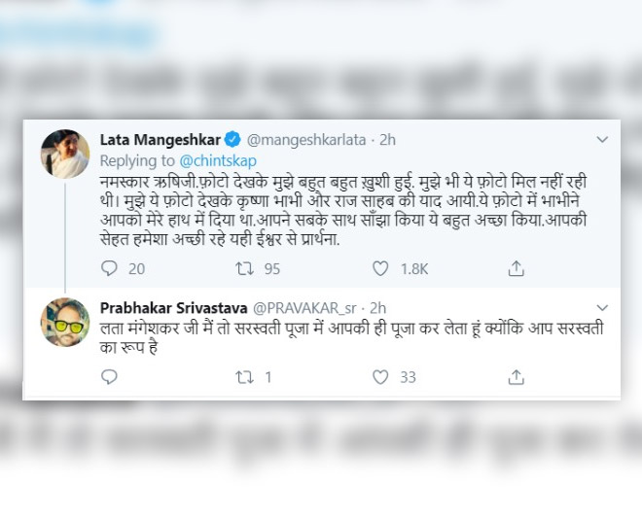Retweet Lata Mangeshkar's tweet with 95 retweets
Viewport: 642px width, 520px height.
pos(244,268)
